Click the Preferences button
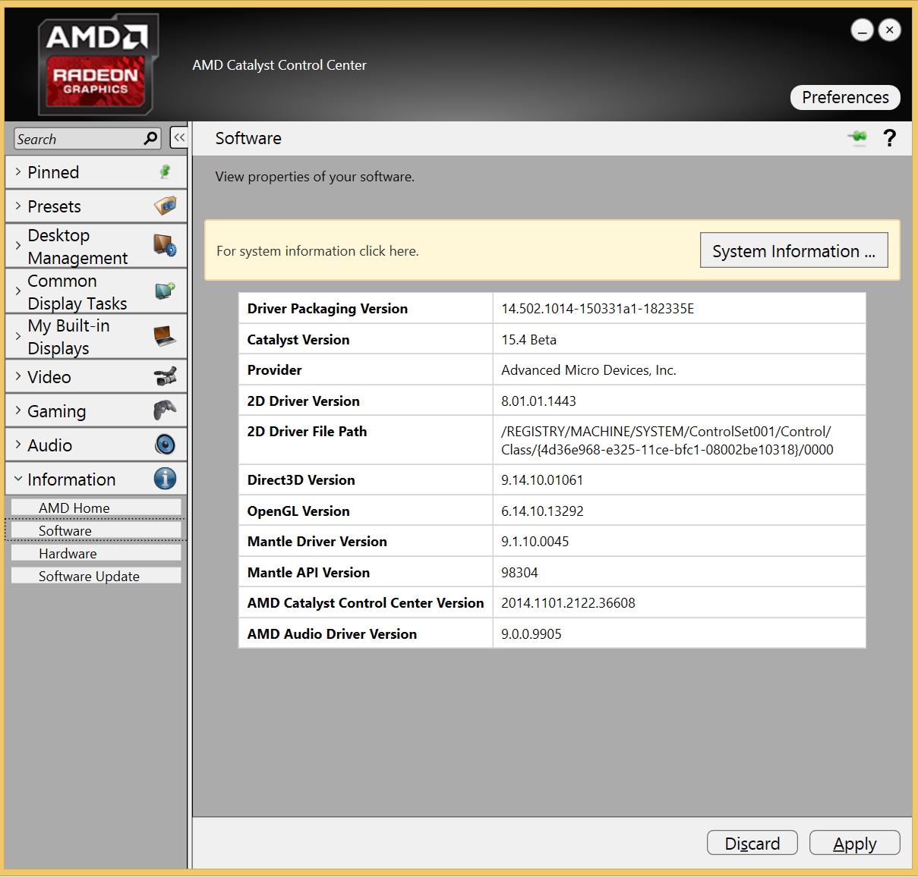 845,97
